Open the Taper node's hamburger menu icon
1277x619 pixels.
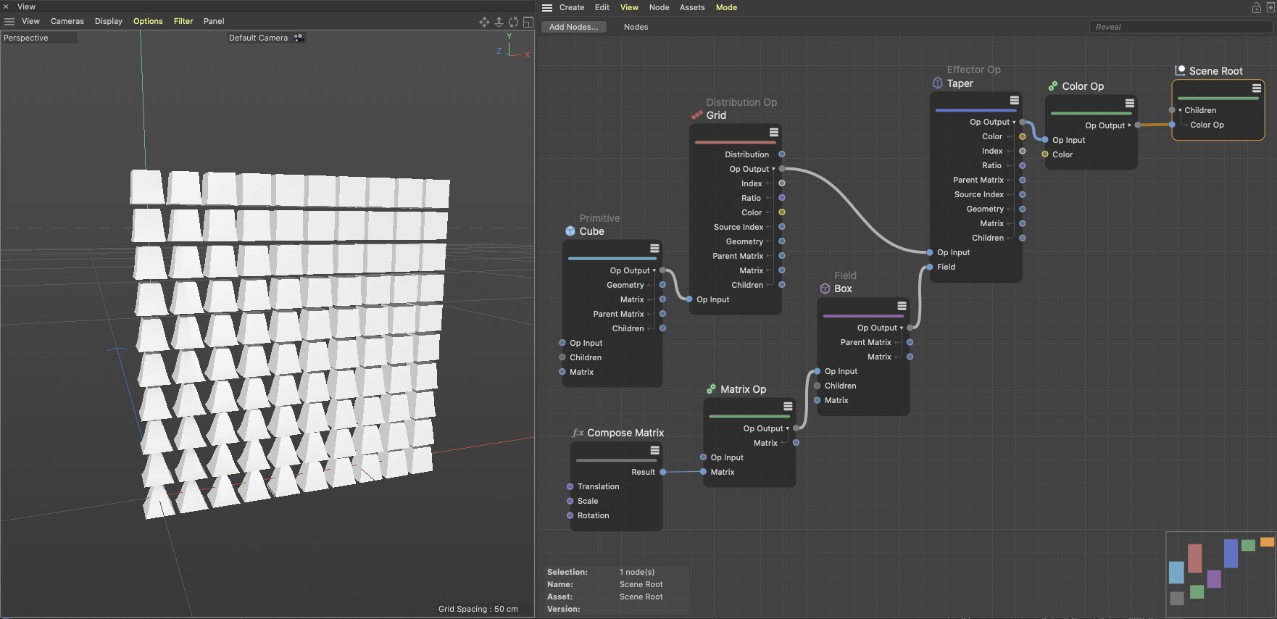(1014, 100)
